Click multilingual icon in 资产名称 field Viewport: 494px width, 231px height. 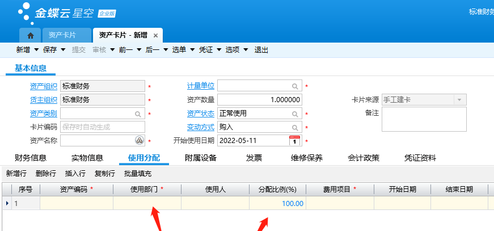click(x=138, y=140)
